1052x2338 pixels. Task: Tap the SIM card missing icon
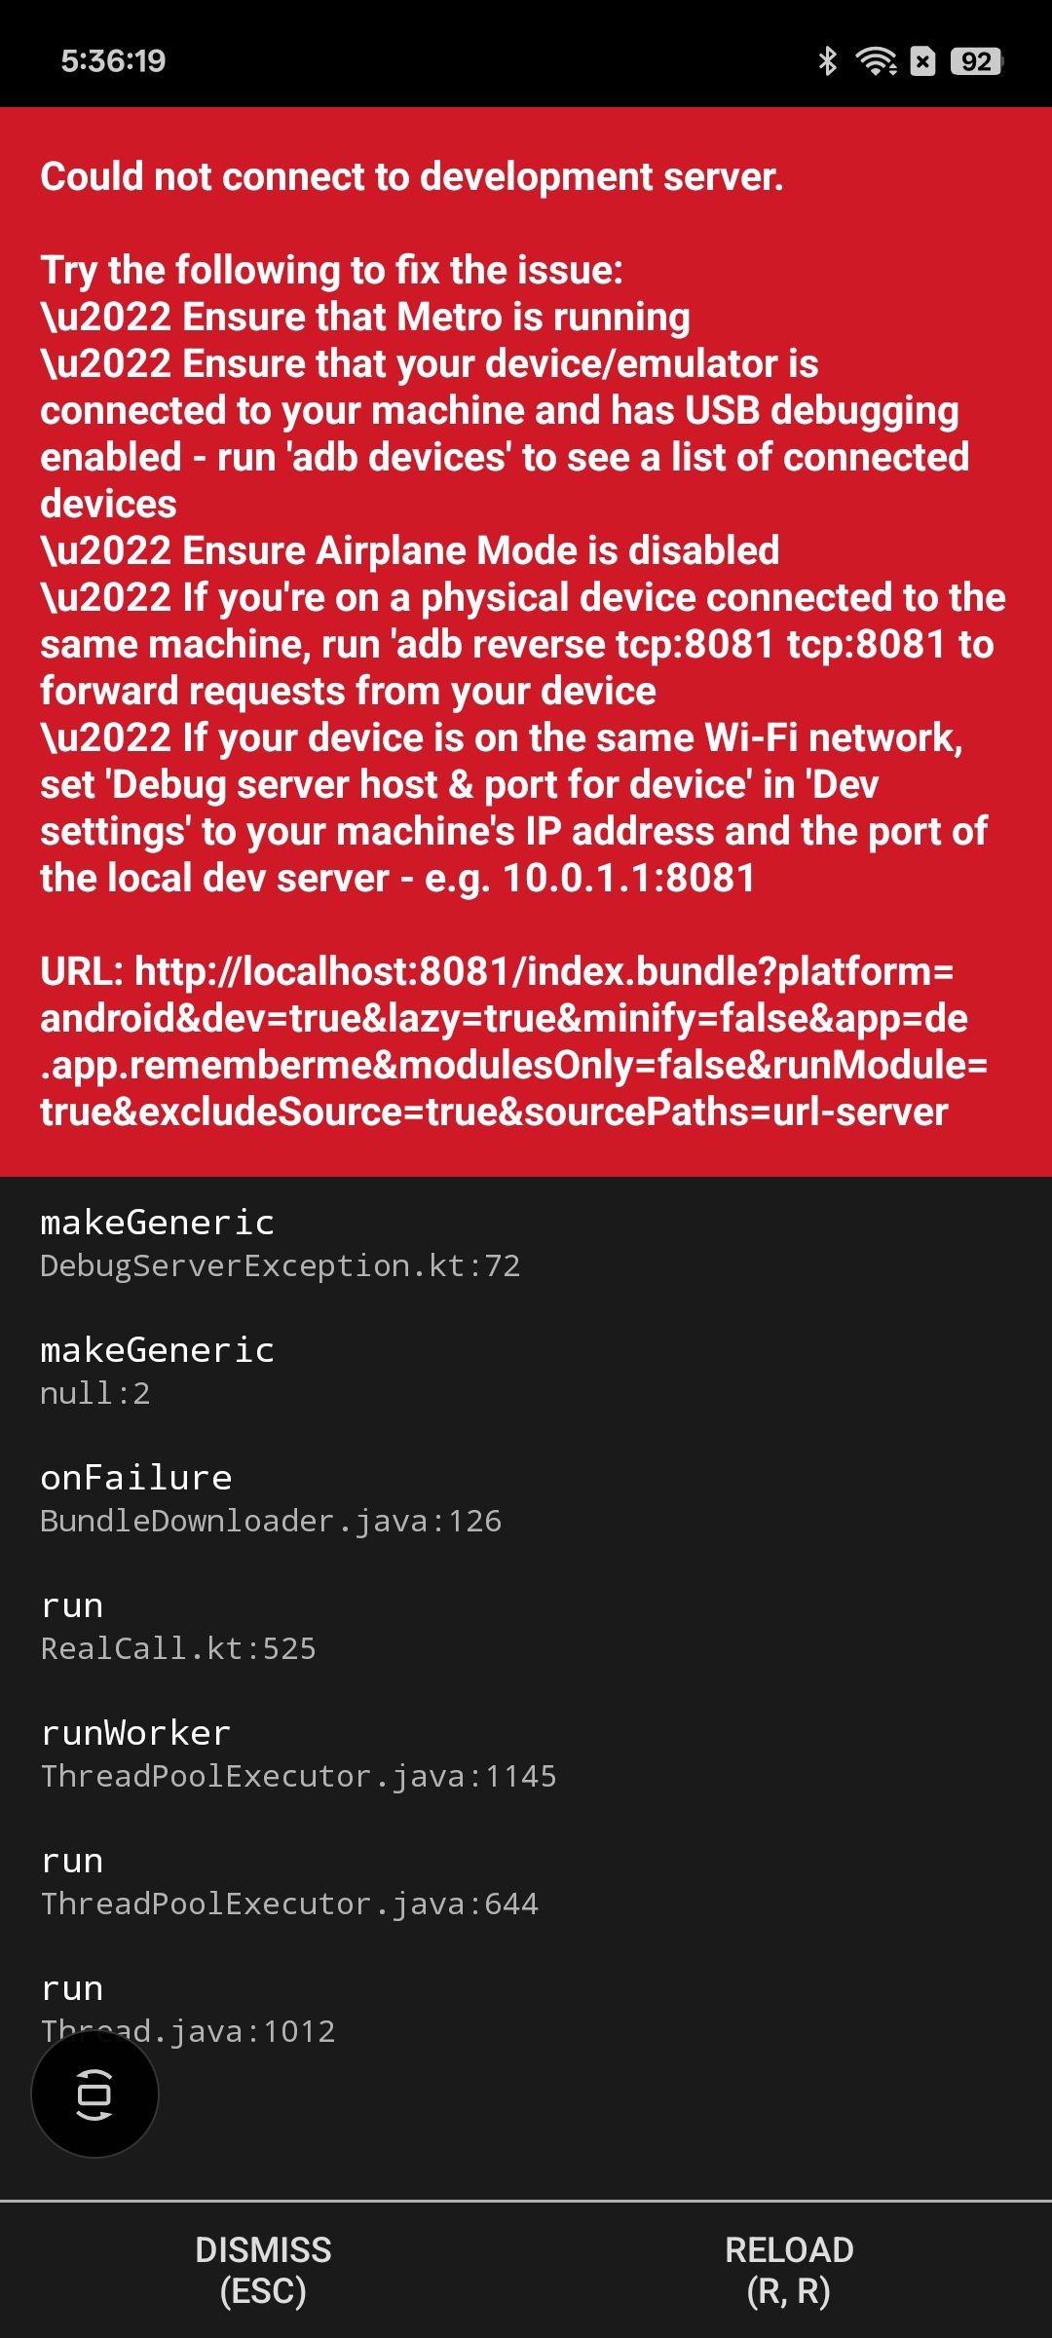coord(922,61)
